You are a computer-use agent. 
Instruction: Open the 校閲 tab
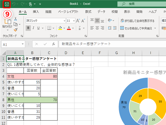click(x=115, y=12)
